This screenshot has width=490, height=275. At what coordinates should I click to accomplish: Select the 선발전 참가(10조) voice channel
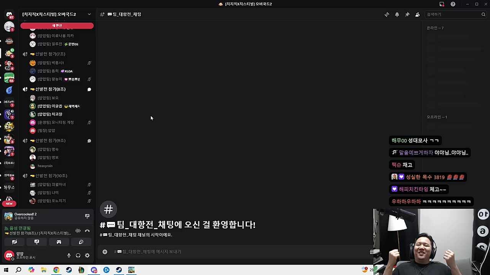click(51, 176)
